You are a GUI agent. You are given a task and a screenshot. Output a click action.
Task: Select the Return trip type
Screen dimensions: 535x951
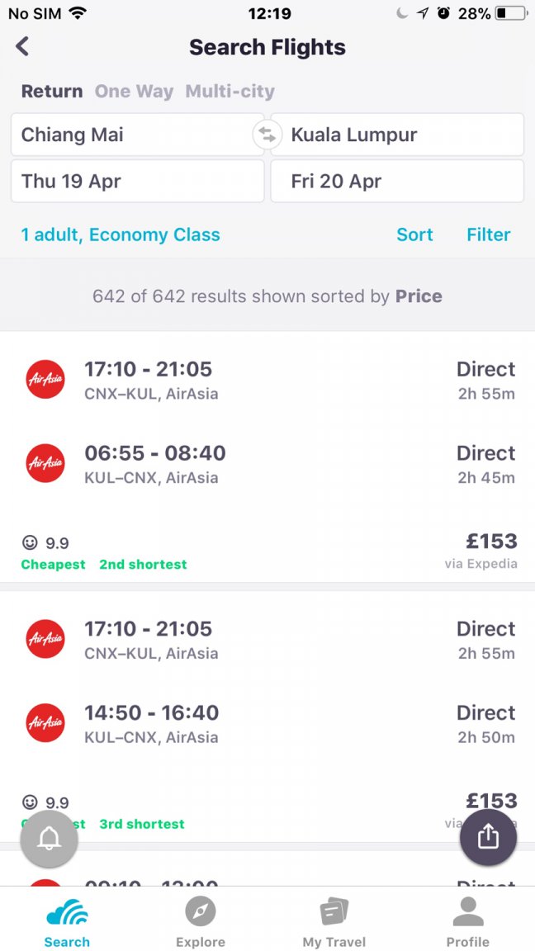[52, 92]
